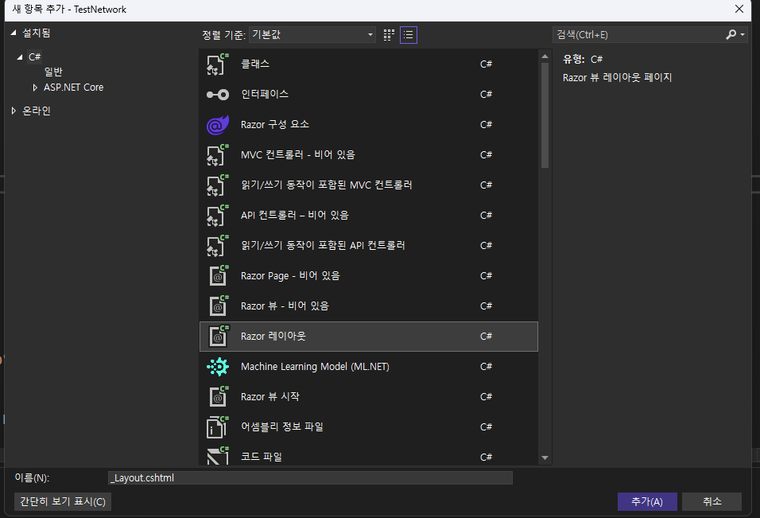Select Razor 레이아웃 item text

[273, 336]
